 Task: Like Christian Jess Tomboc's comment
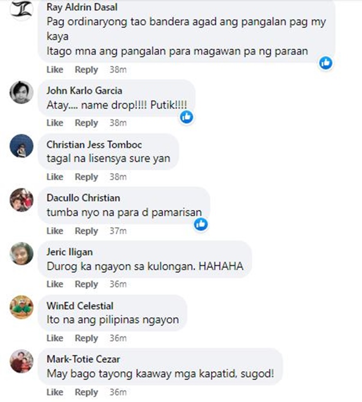[55, 177]
